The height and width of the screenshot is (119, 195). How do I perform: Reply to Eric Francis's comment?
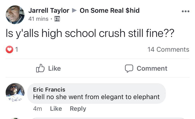(78, 109)
